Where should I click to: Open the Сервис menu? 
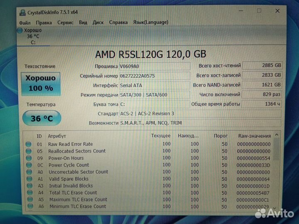point(65,22)
